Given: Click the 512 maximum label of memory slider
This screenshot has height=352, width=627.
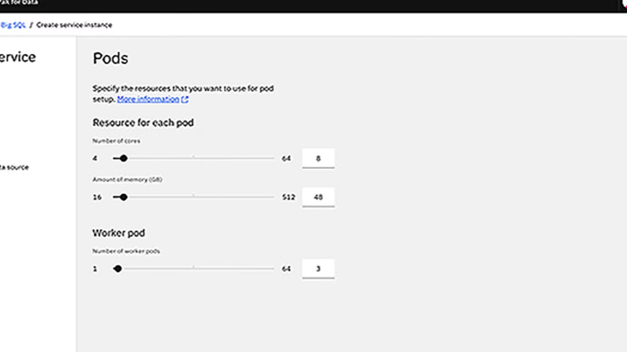Looking at the screenshot, I should click(288, 197).
